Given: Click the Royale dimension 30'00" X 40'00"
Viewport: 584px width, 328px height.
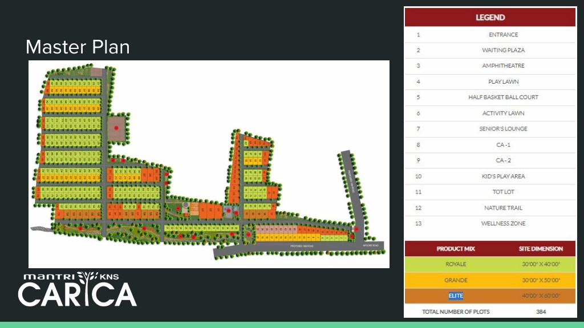Looking at the screenshot, I should pyautogui.click(x=541, y=264).
